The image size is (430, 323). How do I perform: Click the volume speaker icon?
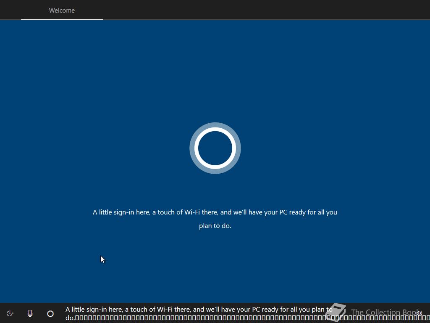[x=419, y=313]
